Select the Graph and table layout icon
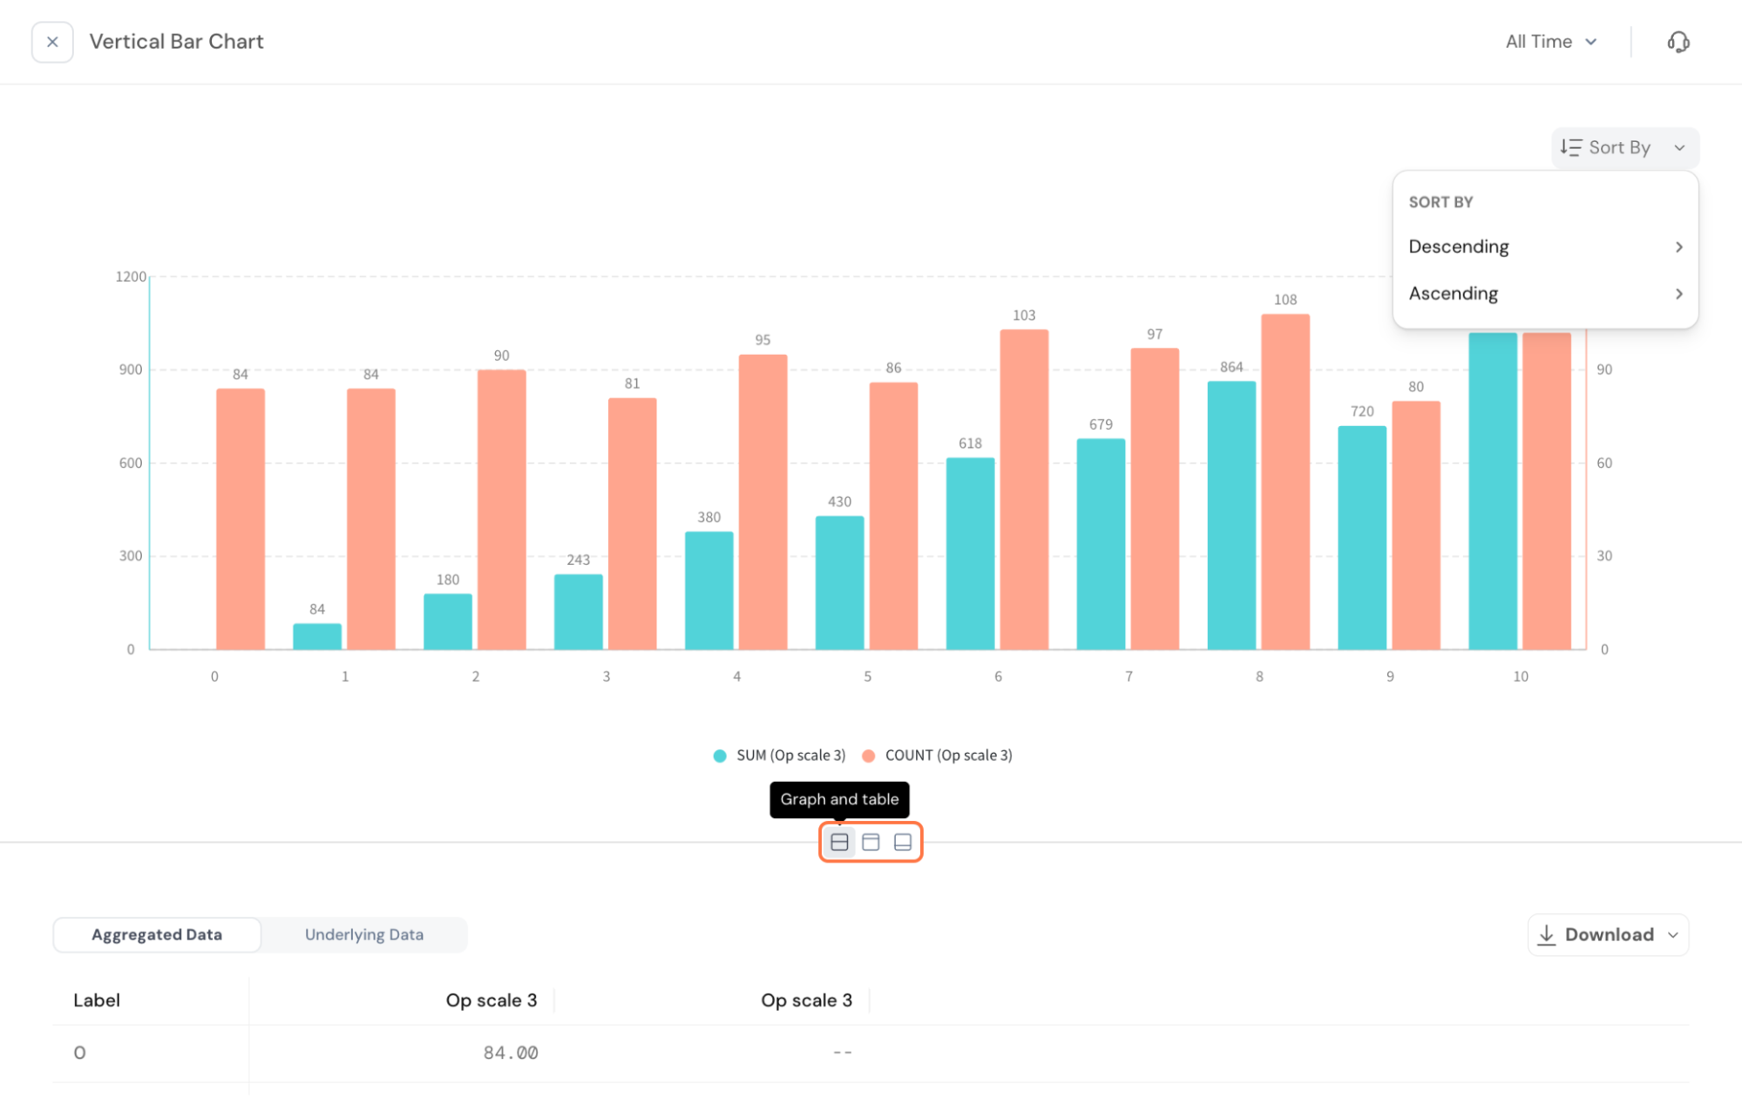This screenshot has width=1742, height=1105. [838, 842]
